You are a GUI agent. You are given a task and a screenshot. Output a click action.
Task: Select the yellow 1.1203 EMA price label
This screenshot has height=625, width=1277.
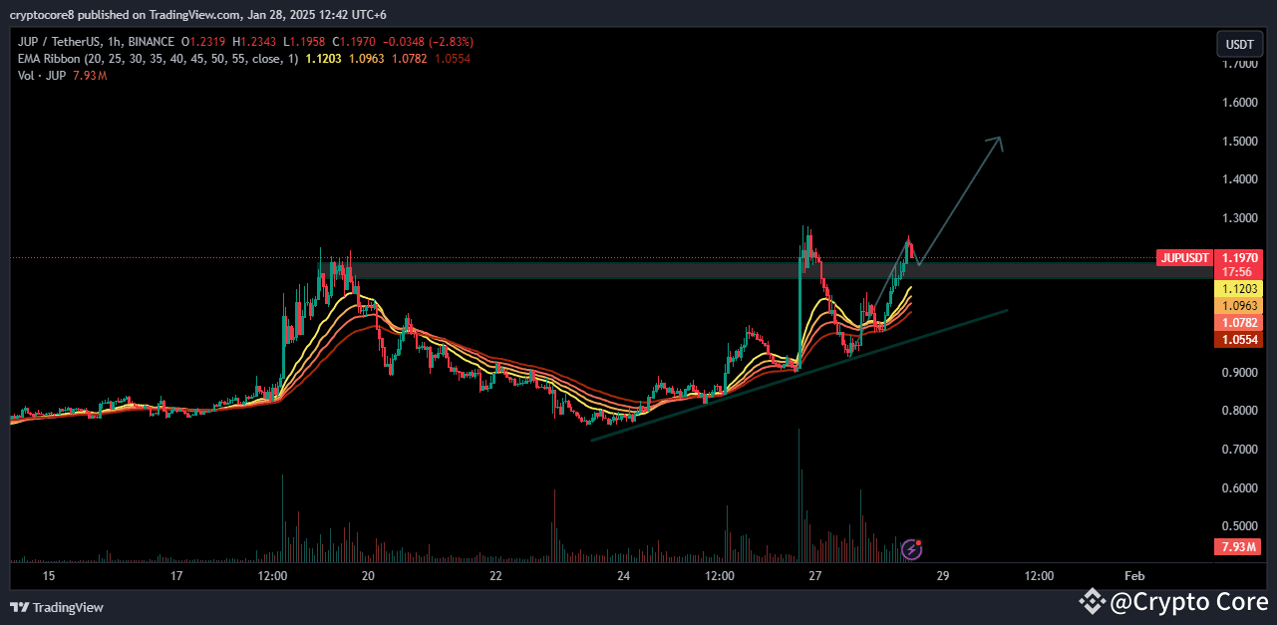(x=1238, y=288)
